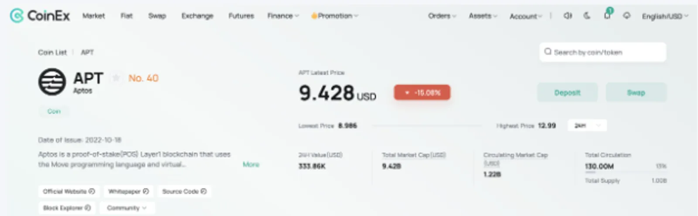Viewport: 698px width, 216px height.
Task: Open the Promotion menu
Action: [334, 16]
